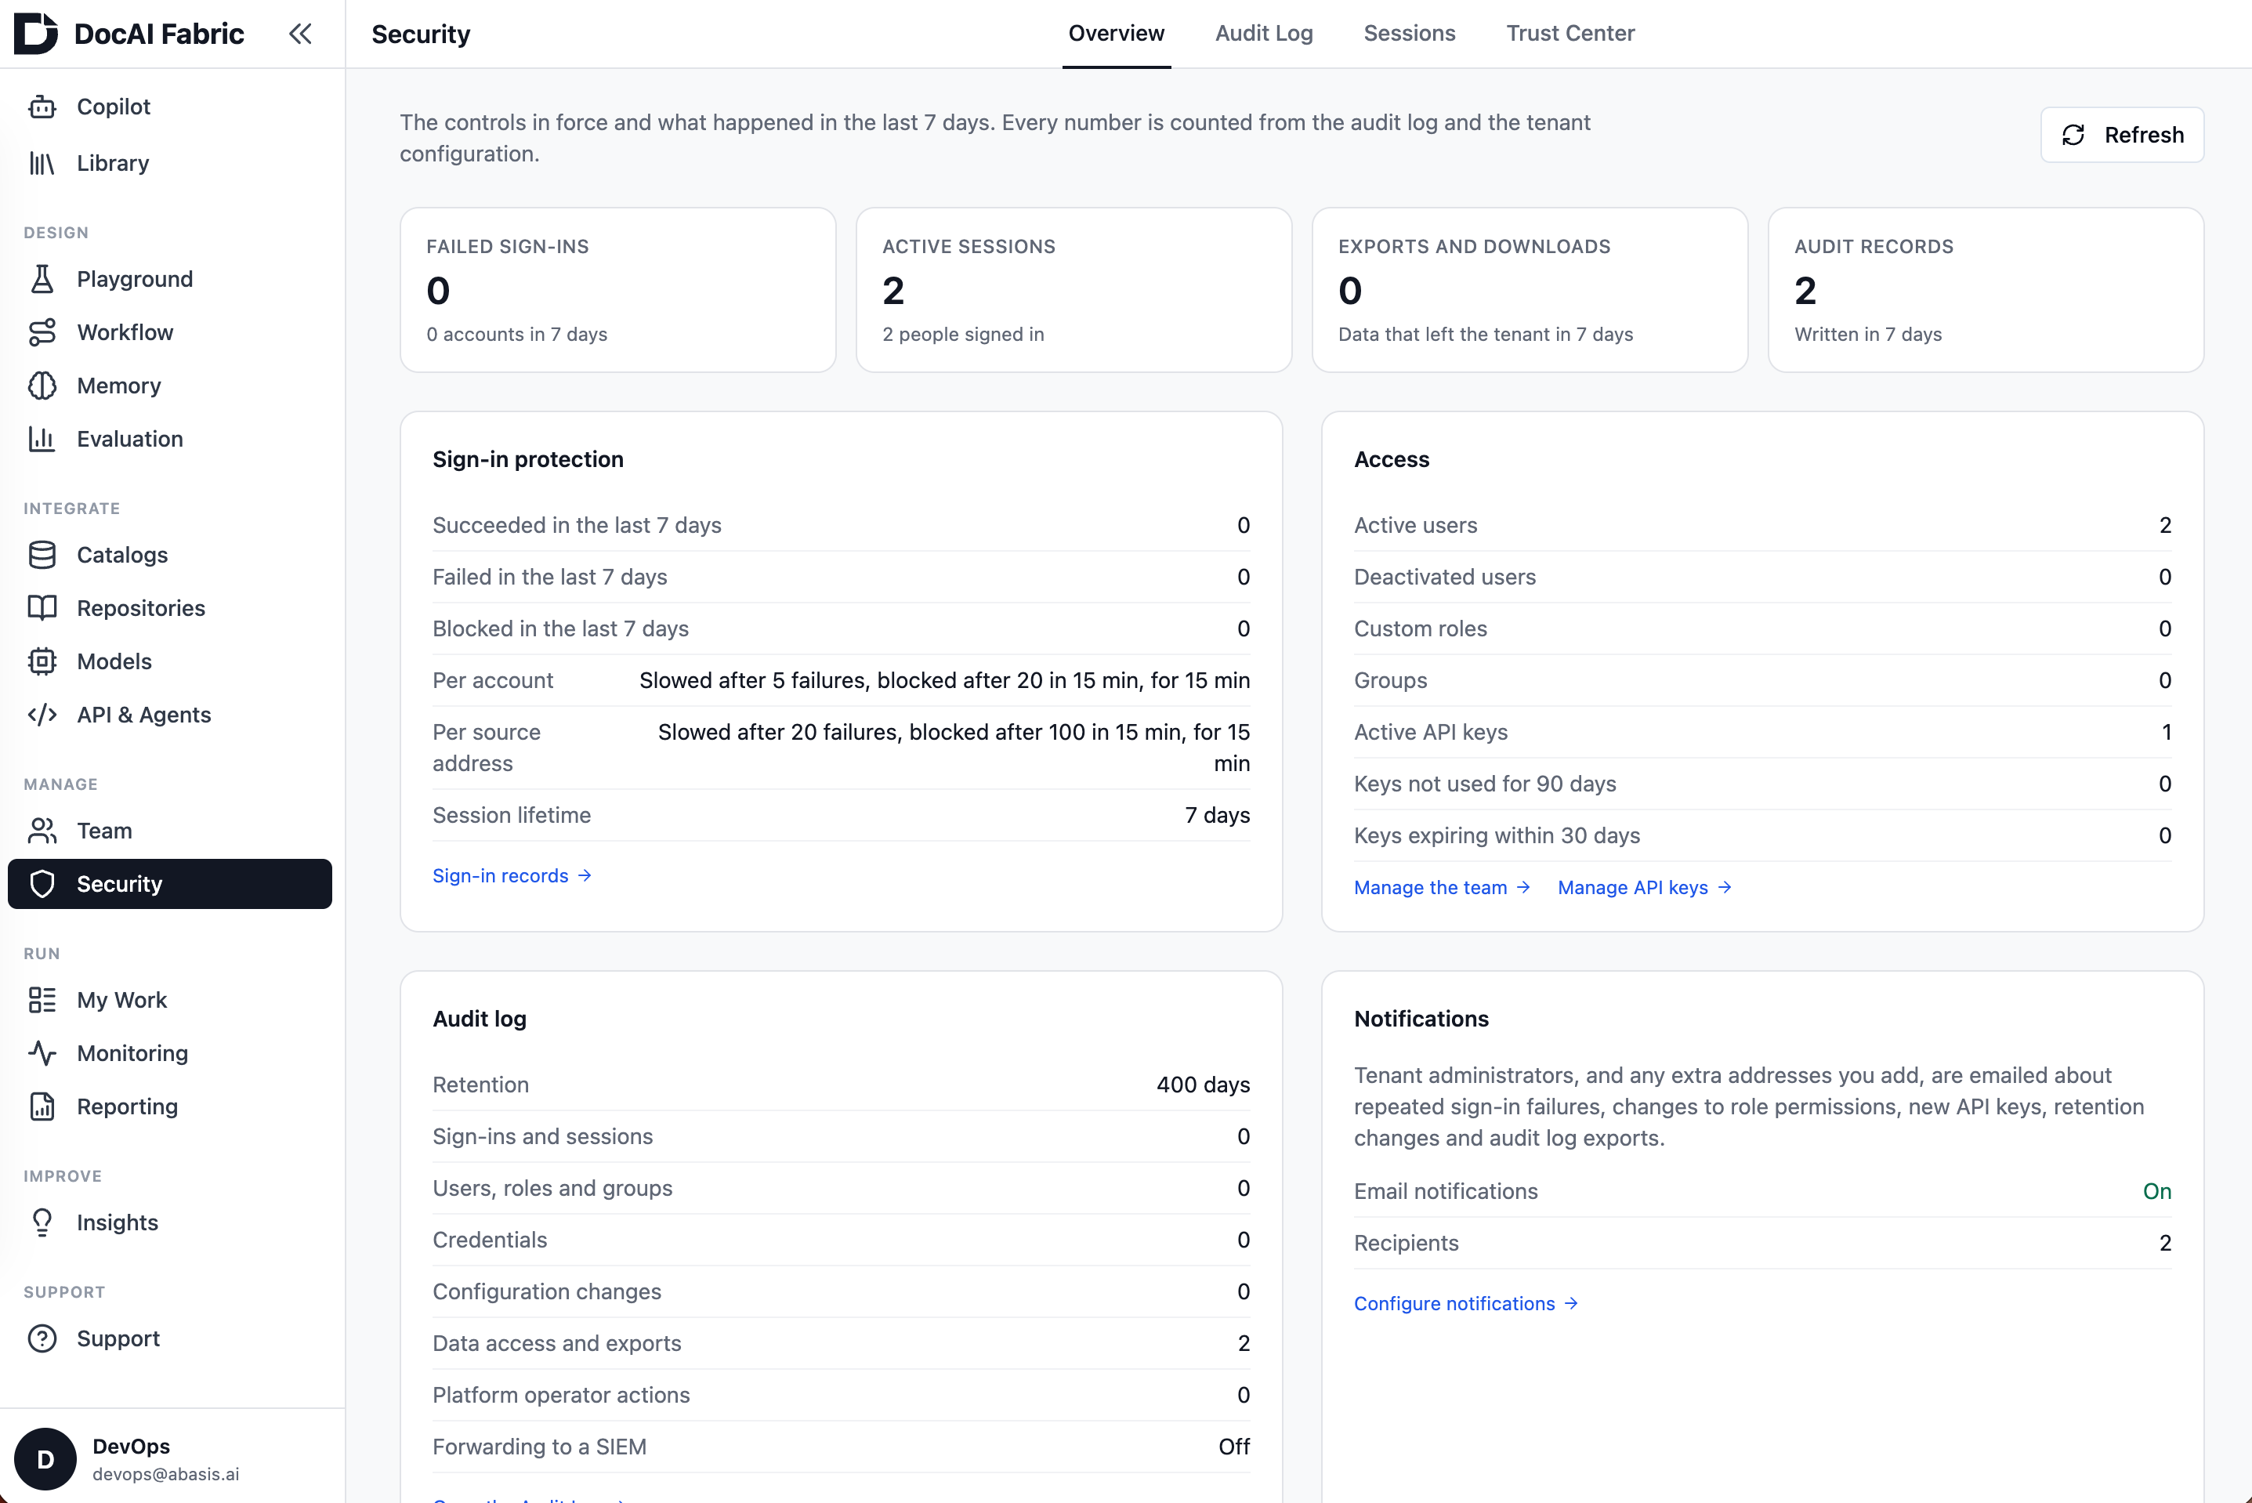Click the 'Succeeded in the last 7 days' label

coord(577,525)
